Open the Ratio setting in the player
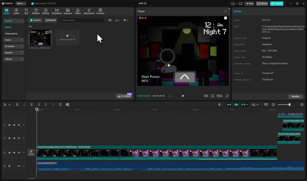The image size is (307, 181). tap(219, 96)
